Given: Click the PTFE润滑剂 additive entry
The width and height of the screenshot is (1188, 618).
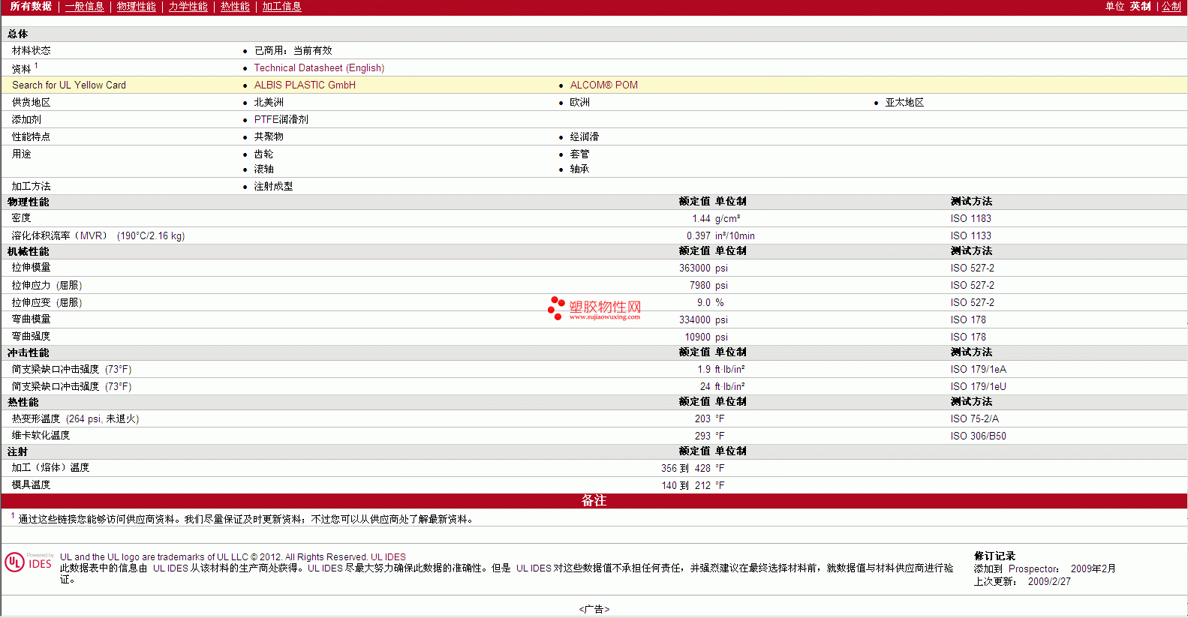Looking at the screenshot, I should coord(281,119).
